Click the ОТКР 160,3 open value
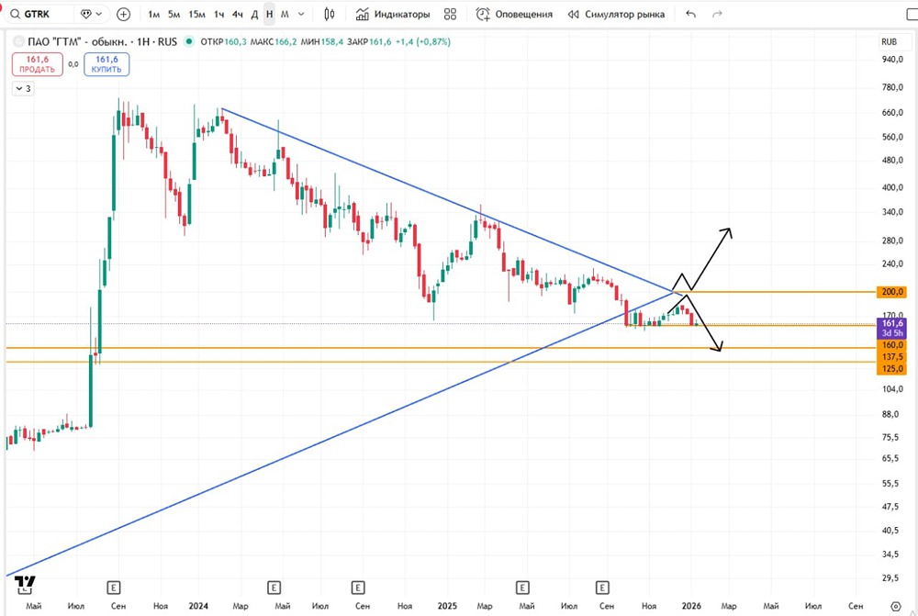Screen dimensions: 918x616 223,41
